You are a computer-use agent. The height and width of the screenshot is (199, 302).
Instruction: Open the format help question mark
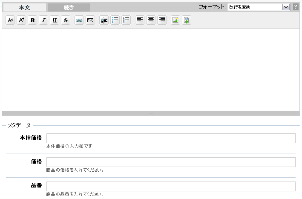click(296, 7)
